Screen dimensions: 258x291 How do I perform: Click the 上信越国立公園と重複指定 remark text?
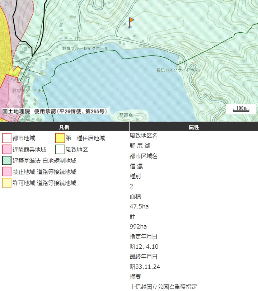(163, 287)
